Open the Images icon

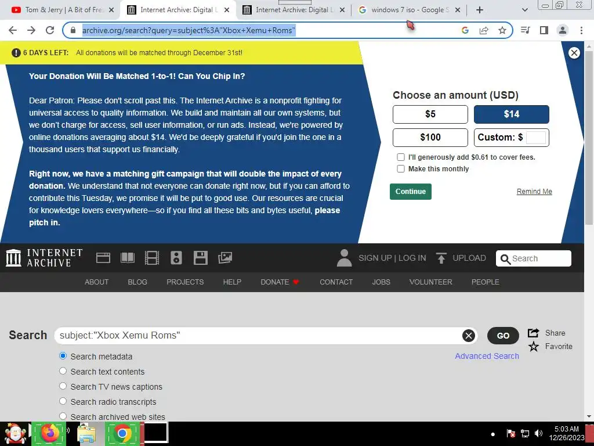[x=225, y=258]
